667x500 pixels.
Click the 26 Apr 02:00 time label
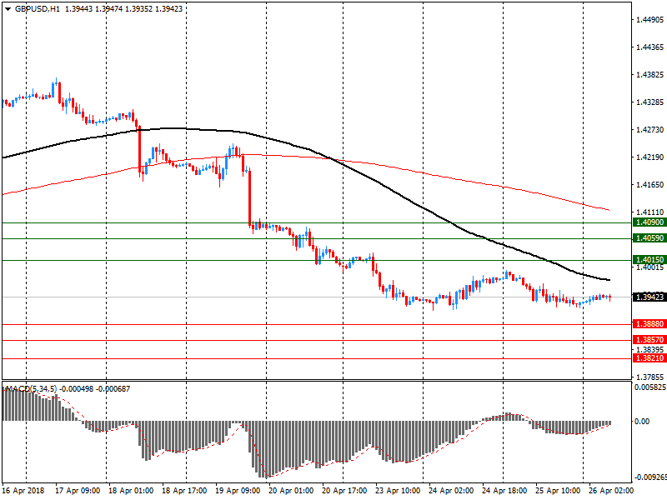coord(611,490)
